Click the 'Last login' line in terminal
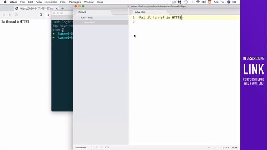This screenshot has height=150, width=267. [x=63, y=22]
